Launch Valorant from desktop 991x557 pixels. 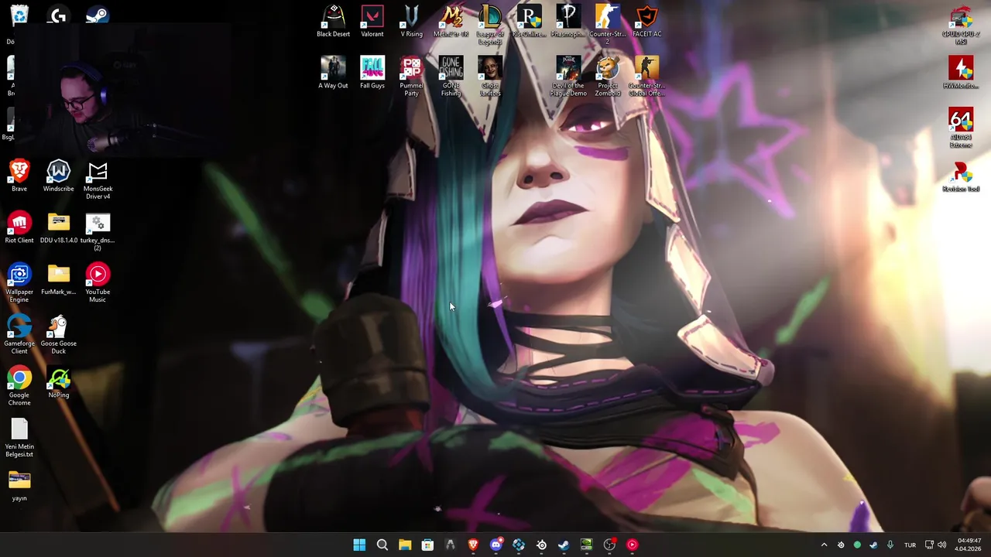tap(372, 21)
